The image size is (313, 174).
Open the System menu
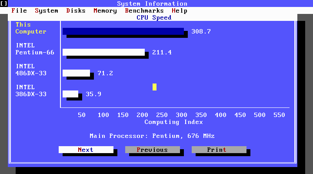click(47, 10)
